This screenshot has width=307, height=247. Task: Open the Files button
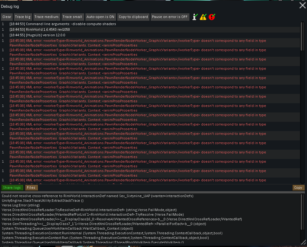pos(31,187)
